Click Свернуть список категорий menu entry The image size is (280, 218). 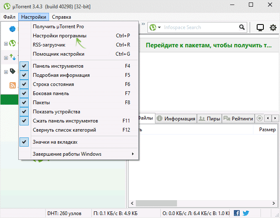[79, 130]
